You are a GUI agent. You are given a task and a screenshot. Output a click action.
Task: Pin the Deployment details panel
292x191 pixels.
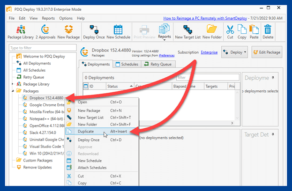tap(273, 78)
